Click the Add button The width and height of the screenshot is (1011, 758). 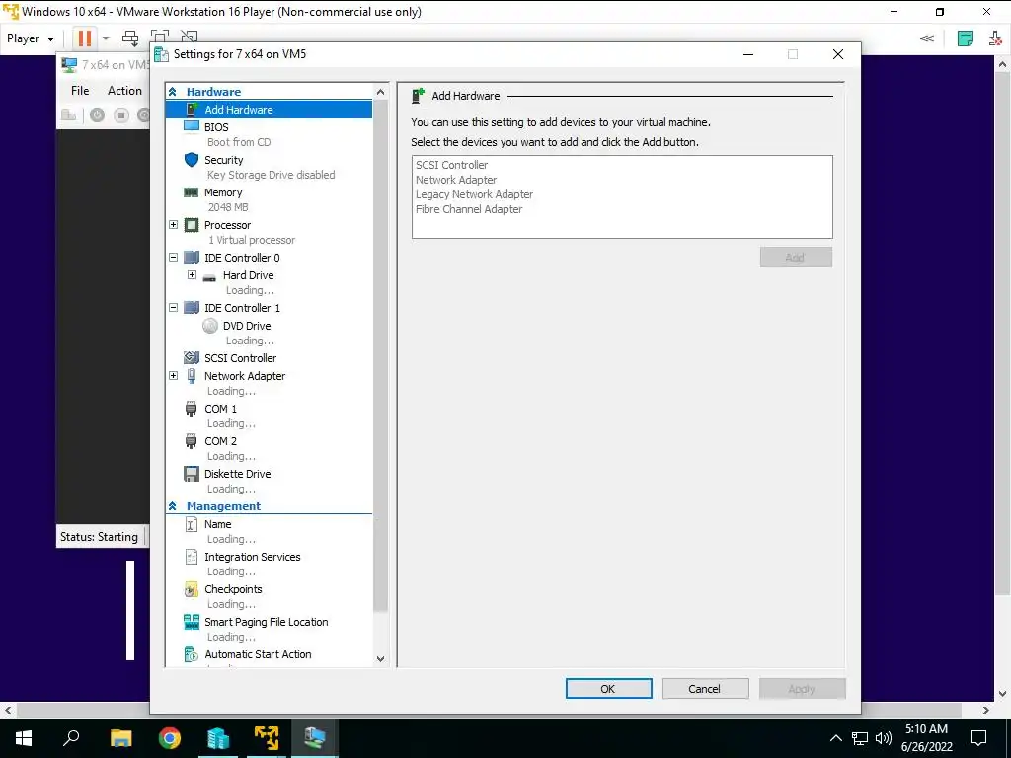click(796, 258)
